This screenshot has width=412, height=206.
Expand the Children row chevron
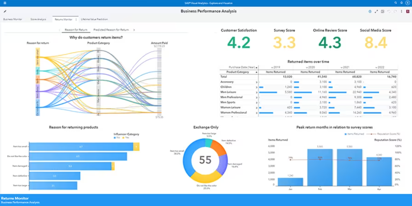coord(257,87)
